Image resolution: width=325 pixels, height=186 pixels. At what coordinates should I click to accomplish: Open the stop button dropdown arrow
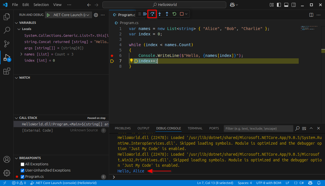coord(186,14)
